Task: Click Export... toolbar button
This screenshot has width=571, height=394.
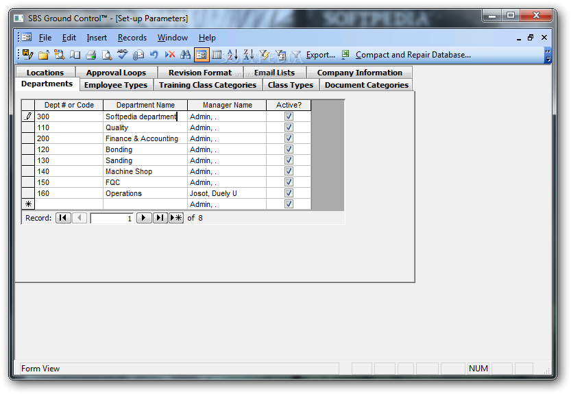Action: 321,55
